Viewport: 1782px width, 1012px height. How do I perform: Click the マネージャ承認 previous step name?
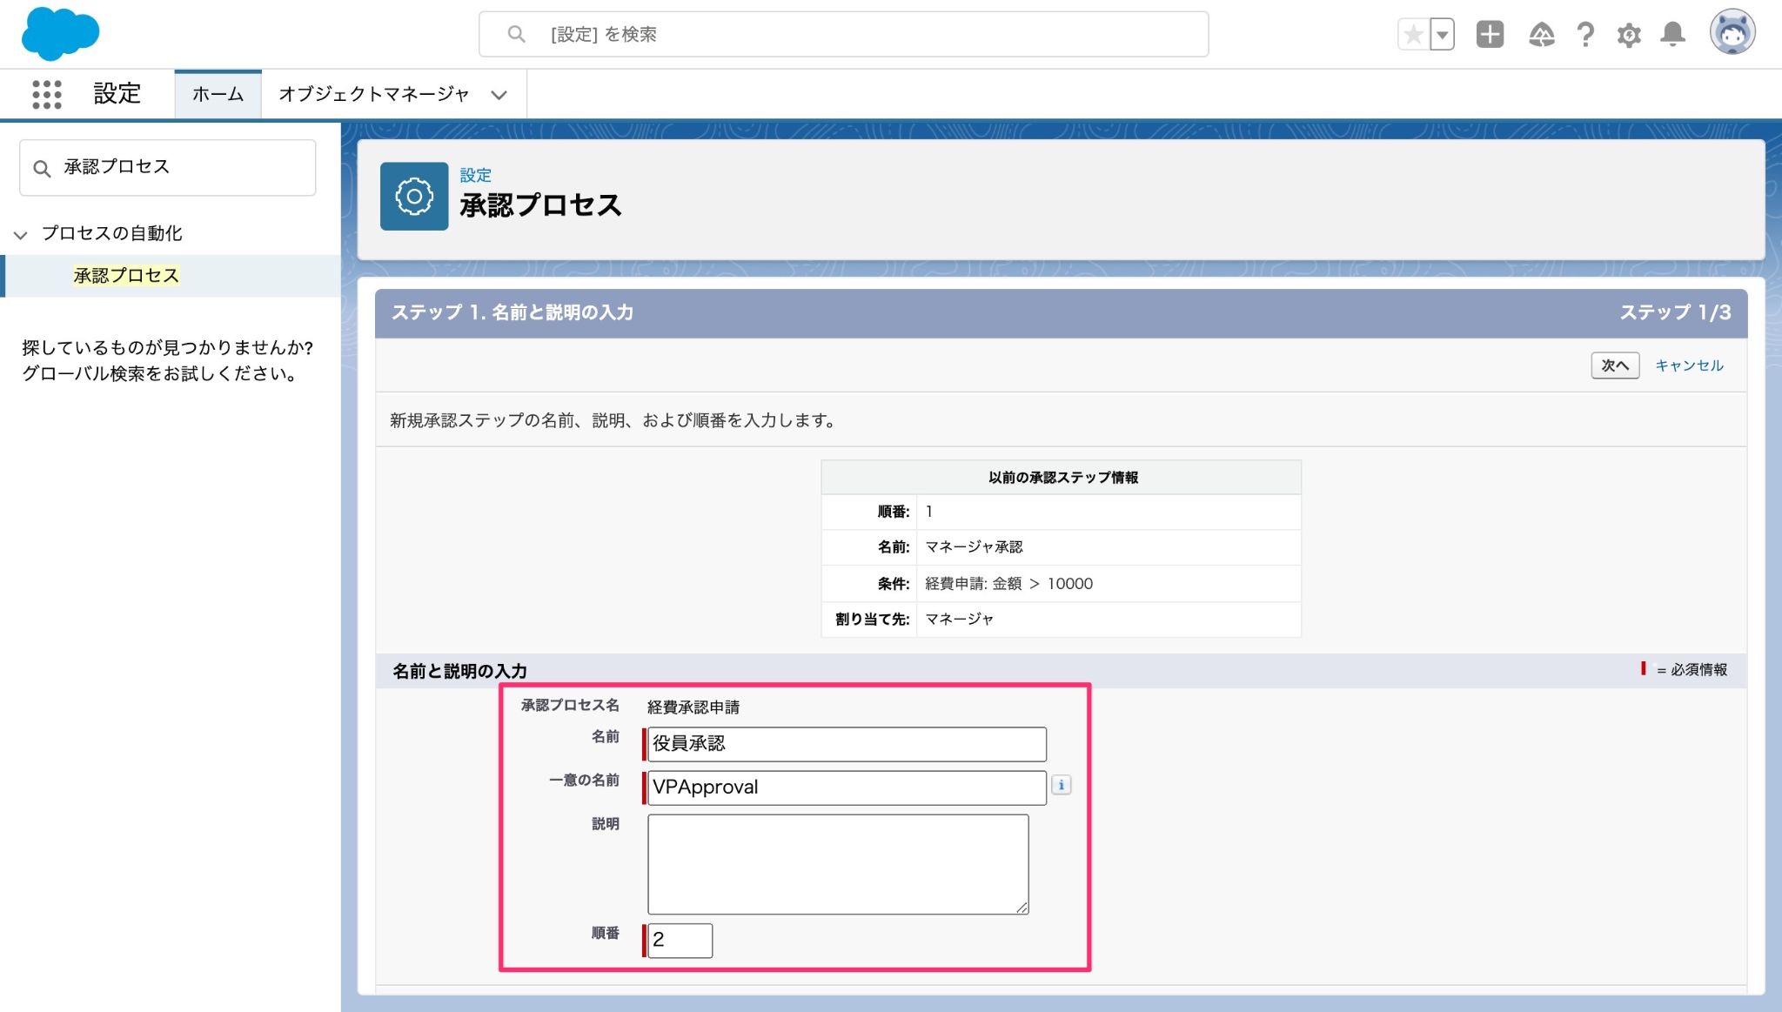tap(974, 547)
